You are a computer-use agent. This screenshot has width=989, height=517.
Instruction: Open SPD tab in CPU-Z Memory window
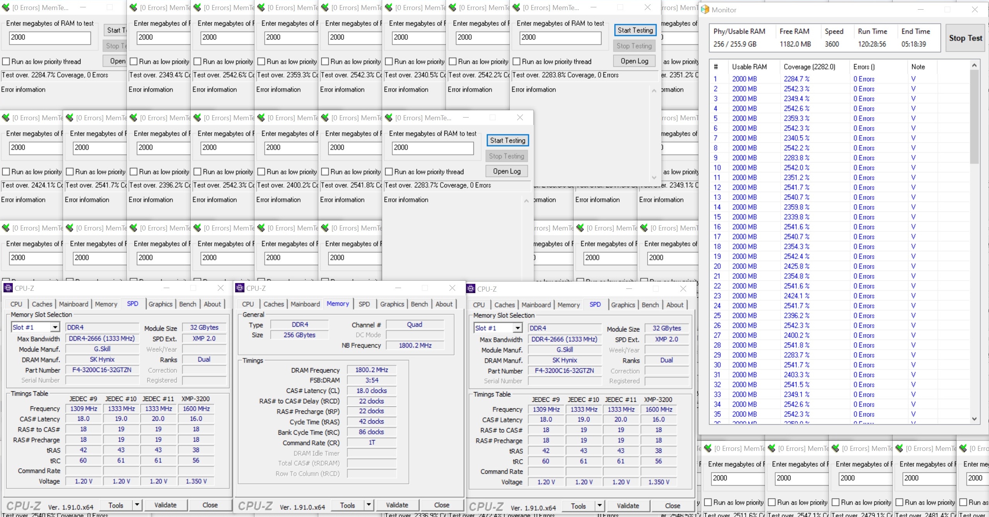pyautogui.click(x=364, y=304)
